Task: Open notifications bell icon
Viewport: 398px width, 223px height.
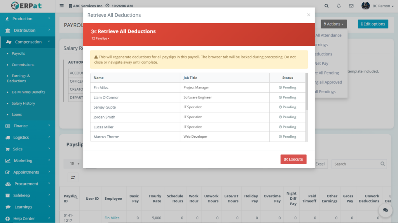Action: [x=339, y=6]
